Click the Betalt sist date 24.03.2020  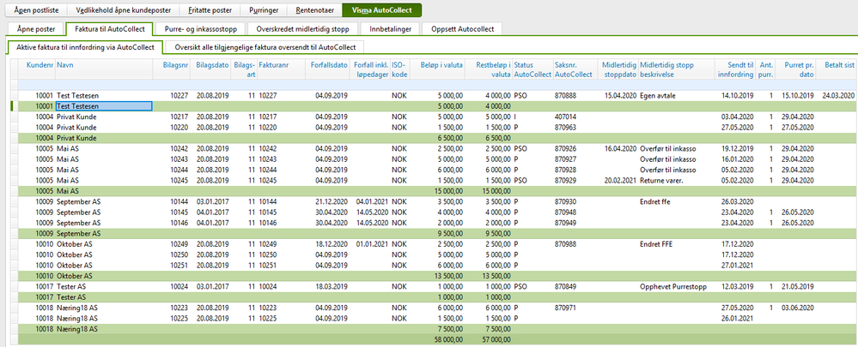coord(837,95)
